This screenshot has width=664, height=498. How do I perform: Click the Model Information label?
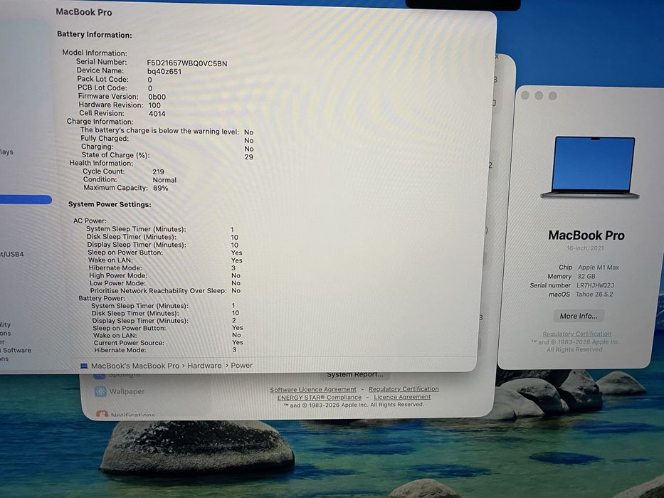[x=95, y=53]
